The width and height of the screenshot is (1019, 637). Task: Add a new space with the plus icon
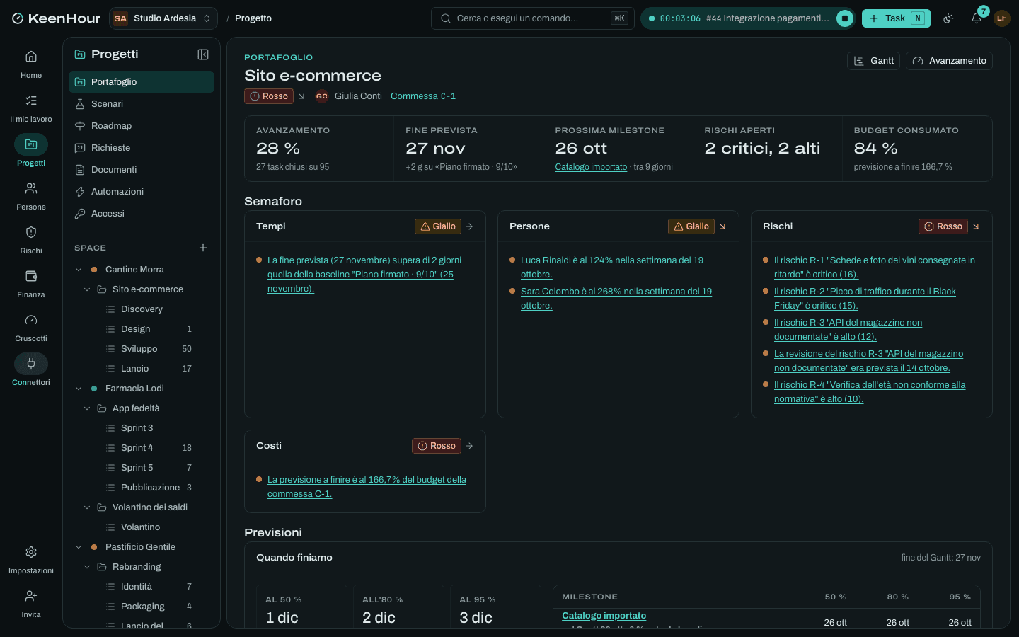(203, 248)
